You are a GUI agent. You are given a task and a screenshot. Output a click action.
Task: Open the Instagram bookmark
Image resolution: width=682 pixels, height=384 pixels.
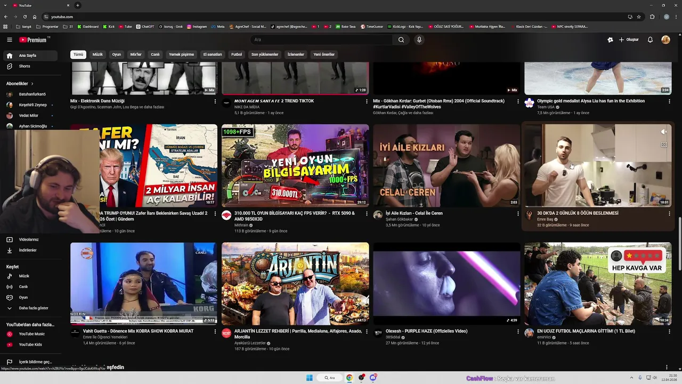click(197, 26)
